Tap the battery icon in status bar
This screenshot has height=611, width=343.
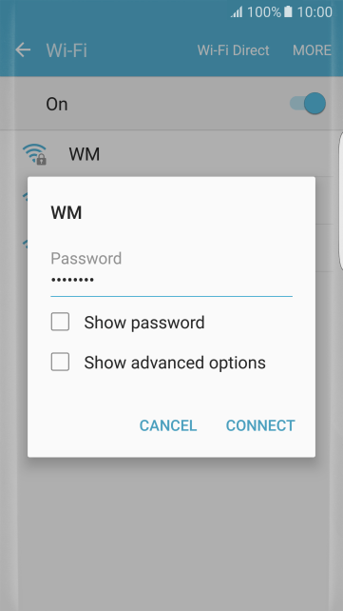(x=288, y=12)
